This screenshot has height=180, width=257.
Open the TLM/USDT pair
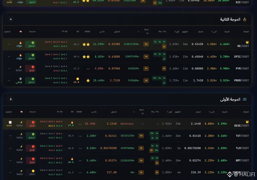click(242, 148)
